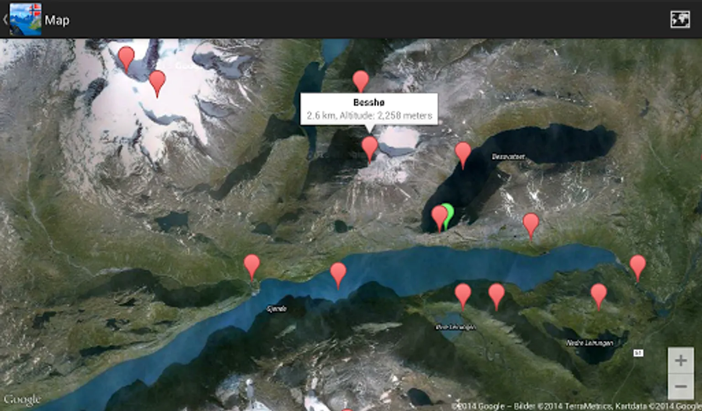Zoom out using the minus control
Image resolution: width=702 pixels, height=411 pixels.
point(681,386)
